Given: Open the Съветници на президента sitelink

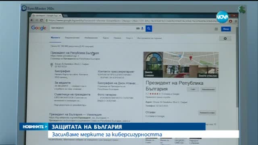Looking at the screenshot, I should [72, 95].
